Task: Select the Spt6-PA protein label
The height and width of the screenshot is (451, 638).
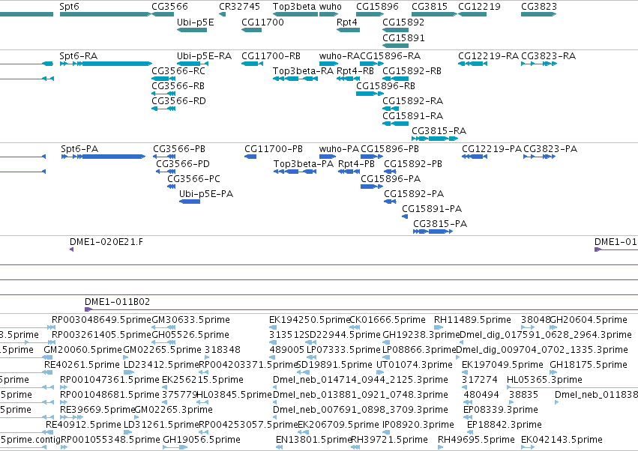Action: [x=79, y=149]
